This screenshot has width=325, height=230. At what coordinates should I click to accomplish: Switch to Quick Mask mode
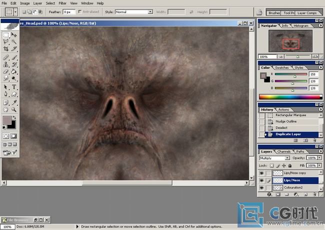[13, 136]
